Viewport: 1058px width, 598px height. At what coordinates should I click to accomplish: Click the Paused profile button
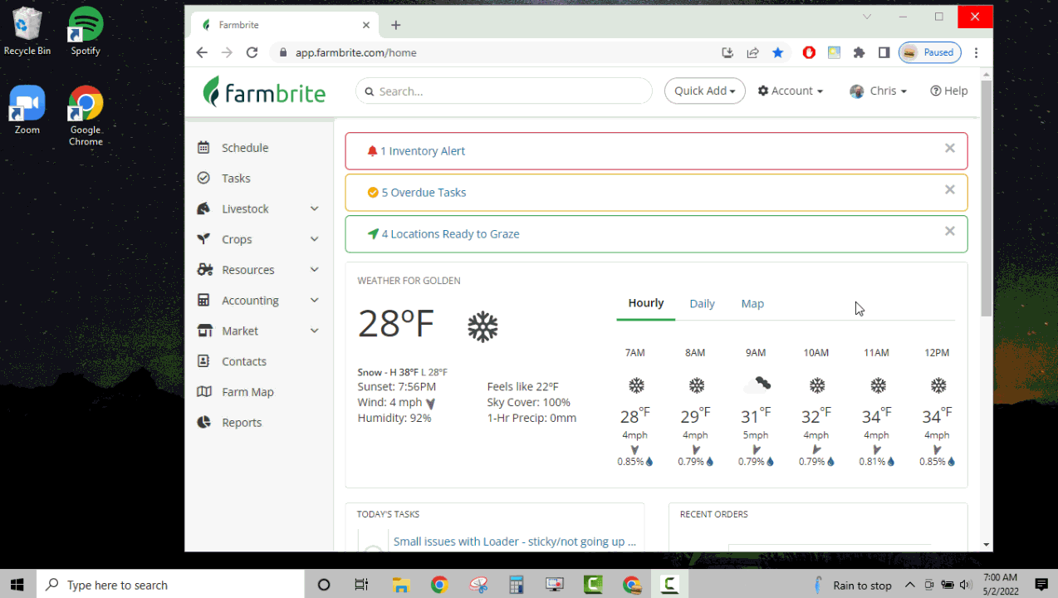(929, 52)
